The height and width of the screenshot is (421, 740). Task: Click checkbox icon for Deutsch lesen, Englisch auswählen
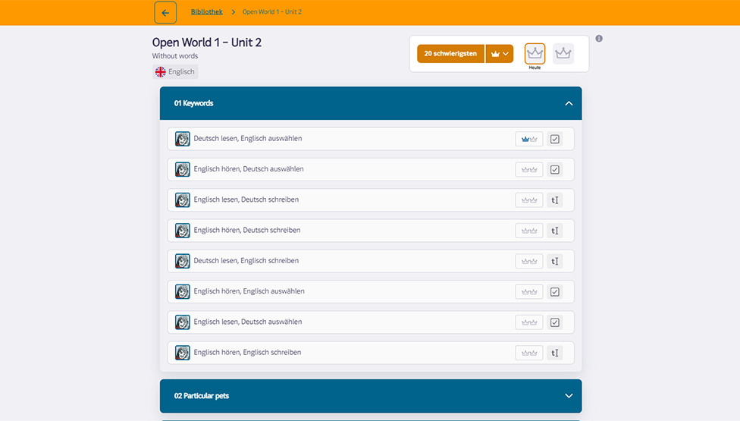coord(555,140)
